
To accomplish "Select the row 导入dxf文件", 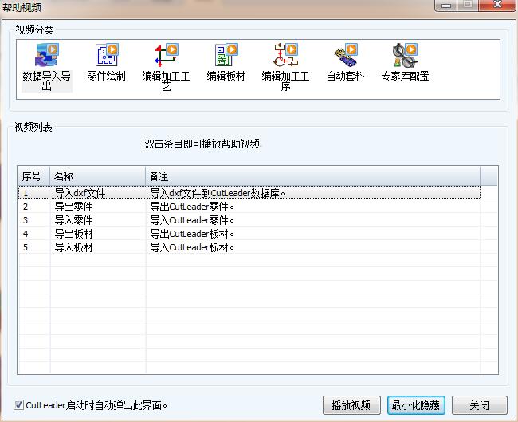I will (249, 193).
